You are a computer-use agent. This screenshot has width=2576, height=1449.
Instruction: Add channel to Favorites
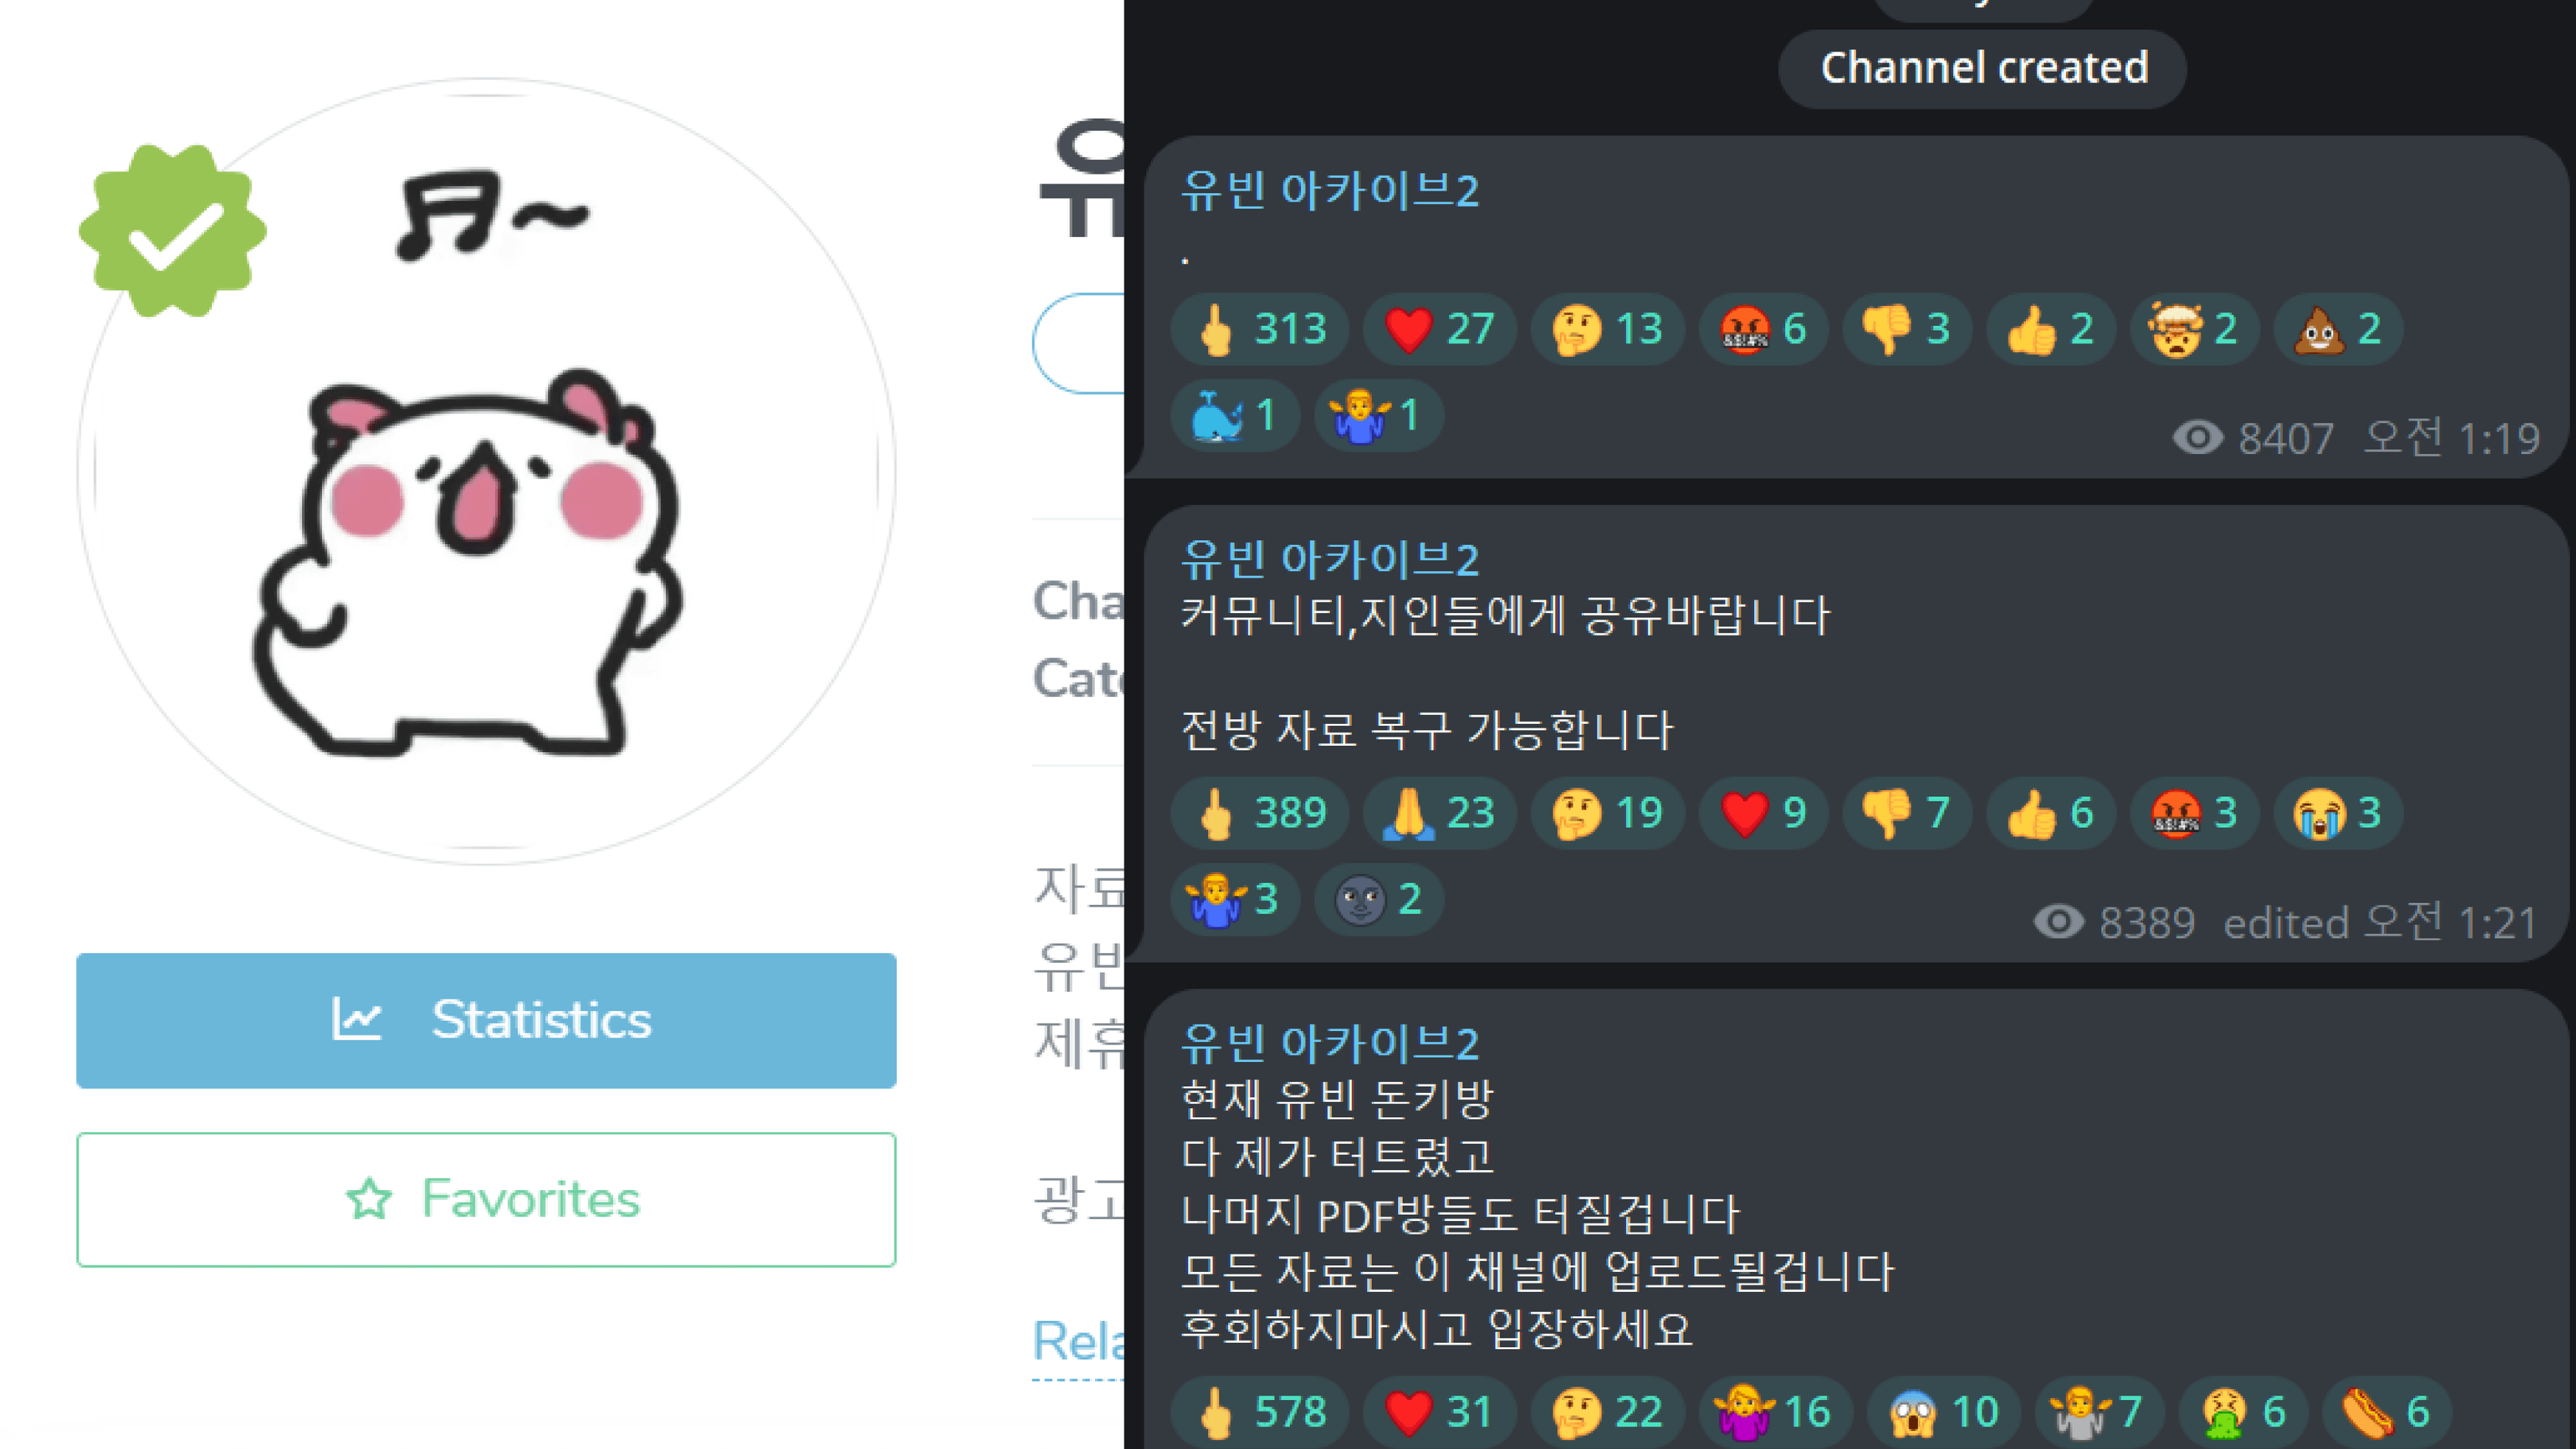[486, 1199]
